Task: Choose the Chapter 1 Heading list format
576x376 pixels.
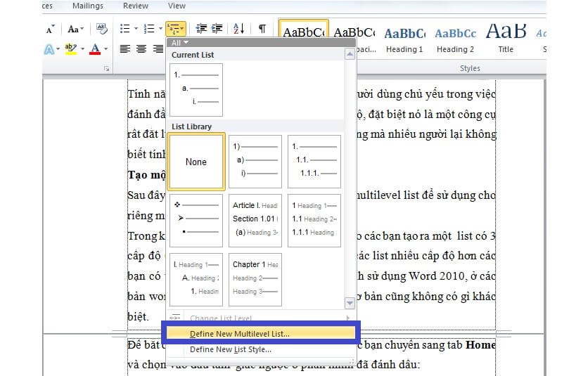Action: 255,280
